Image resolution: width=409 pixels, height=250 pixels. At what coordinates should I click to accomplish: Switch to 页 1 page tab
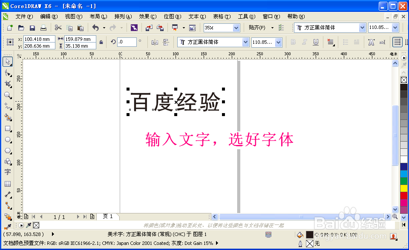[108, 216]
